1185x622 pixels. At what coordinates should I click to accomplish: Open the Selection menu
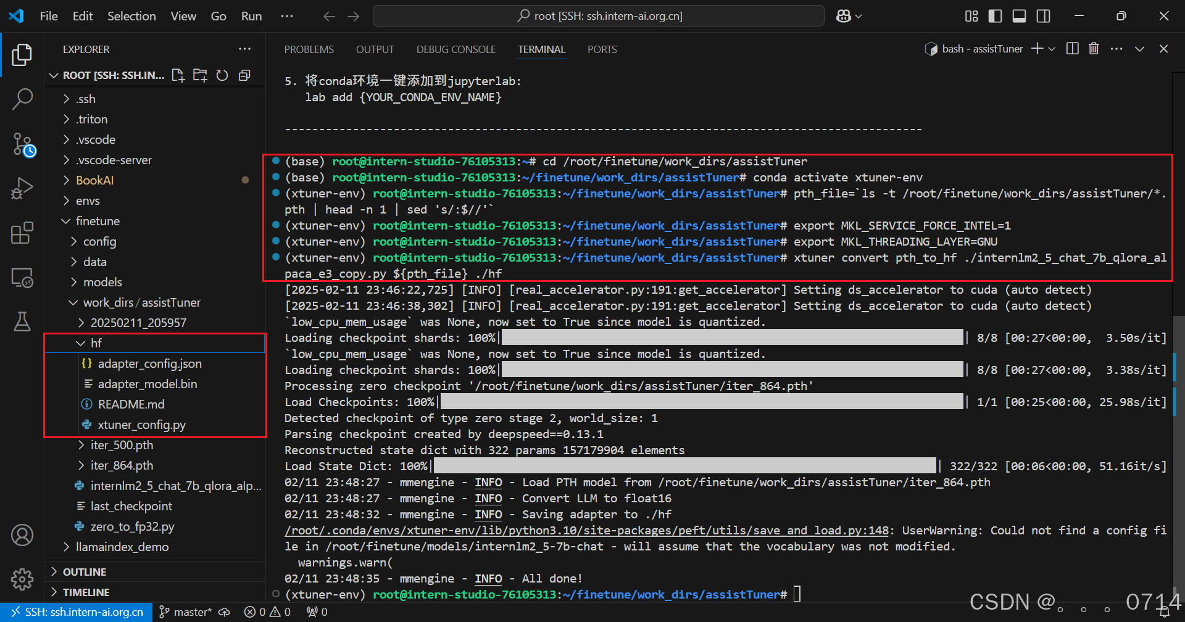pos(131,16)
